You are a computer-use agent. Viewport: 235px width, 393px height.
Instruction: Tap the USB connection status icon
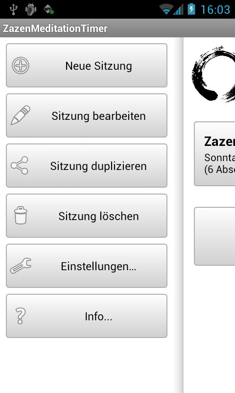14,9
